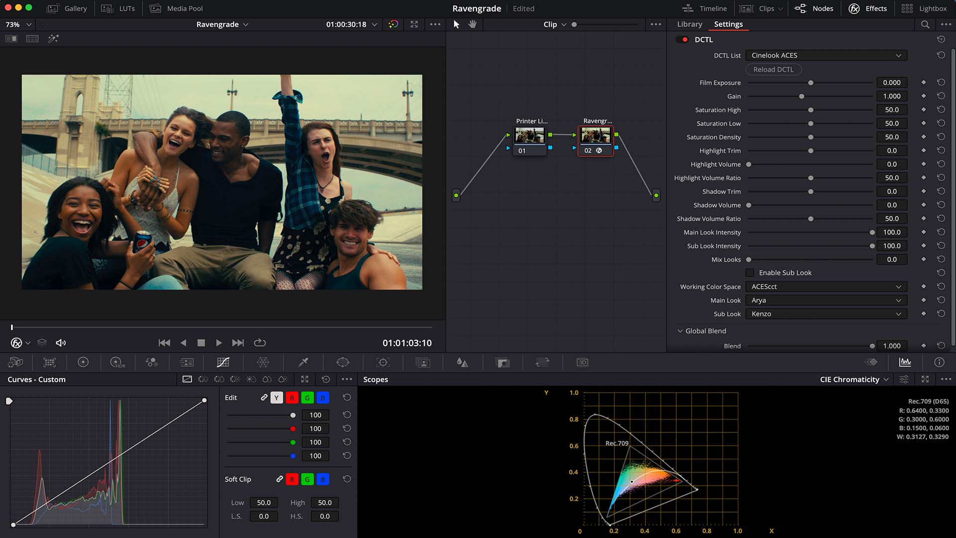Open the Blur palette
This screenshot has width=956, height=538.
click(x=462, y=362)
